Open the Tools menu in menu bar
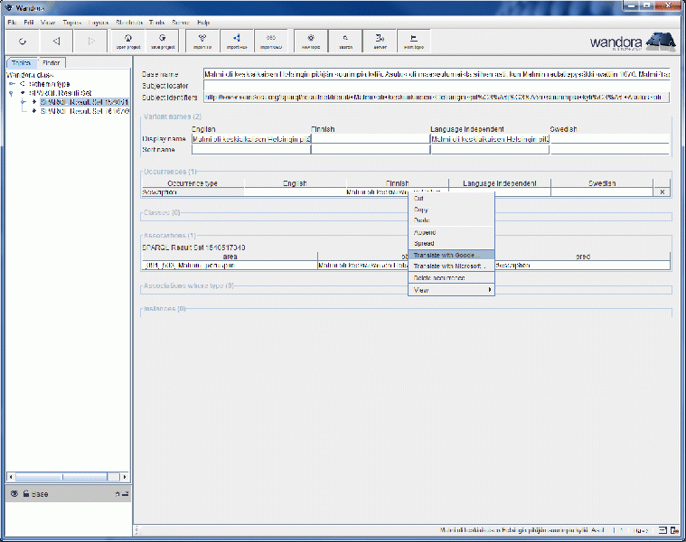 (x=157, y=21)
